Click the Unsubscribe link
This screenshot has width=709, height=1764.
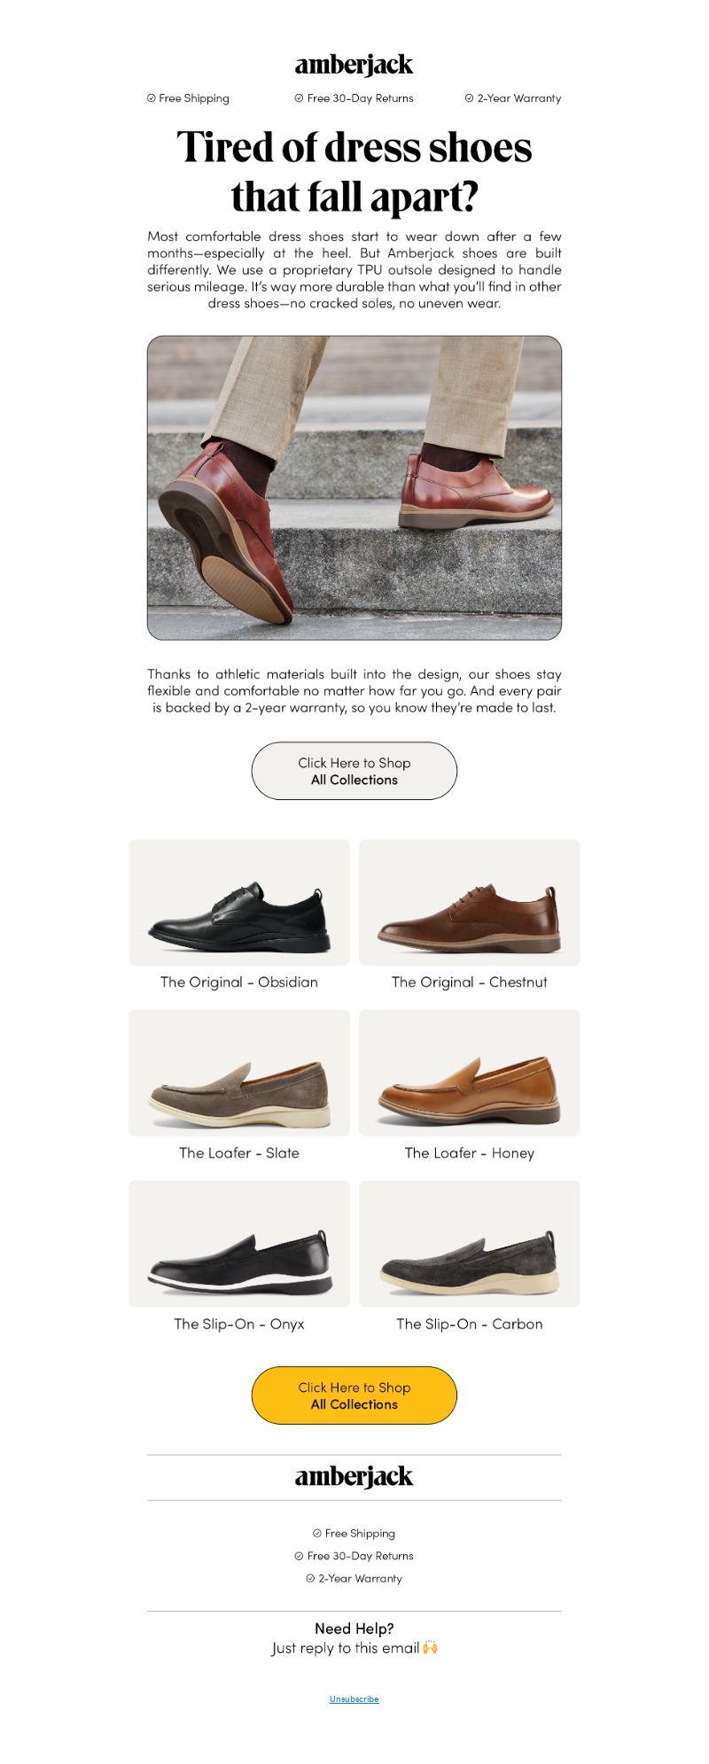(x=354, y=1698)
